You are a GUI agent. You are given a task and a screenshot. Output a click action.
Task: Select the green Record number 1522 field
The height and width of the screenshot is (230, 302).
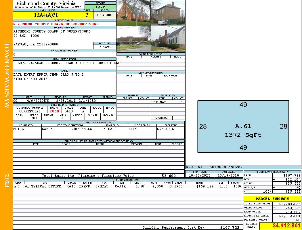pyautogui.click(x=100, y=7)
